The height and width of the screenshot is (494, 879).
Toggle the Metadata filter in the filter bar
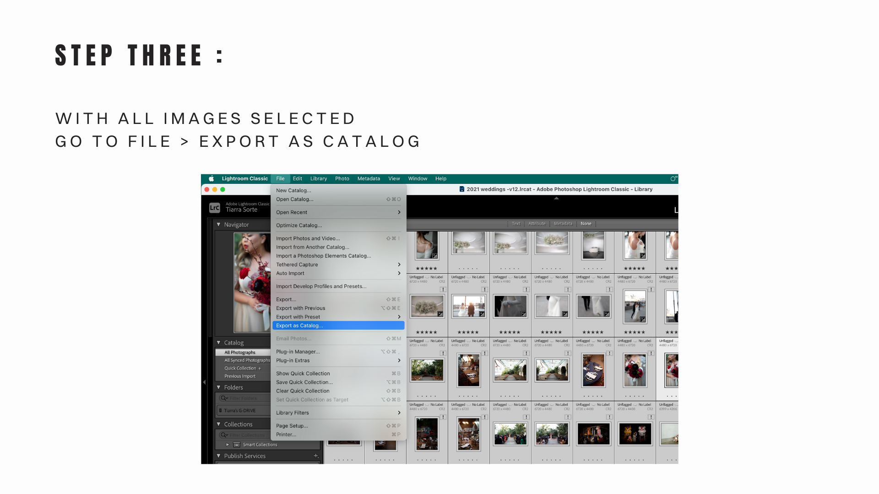563,224
